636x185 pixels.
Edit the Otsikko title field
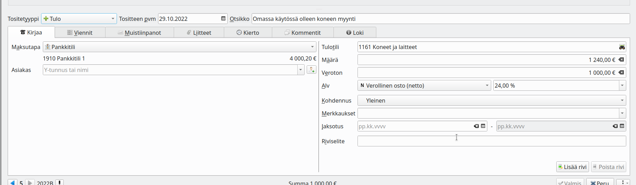pos(441,19)
